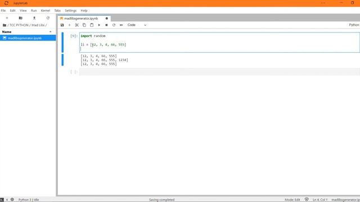Image resolution: width=360 pixels, height=202 pixels.
Task: Select madlibsgenerator.ipynb in the file list
Action: point(28,38)
